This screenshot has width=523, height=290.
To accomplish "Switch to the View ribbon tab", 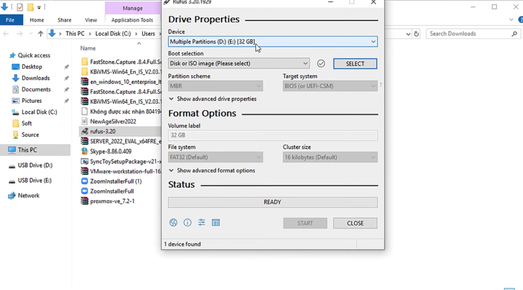I will click(91, 20).
